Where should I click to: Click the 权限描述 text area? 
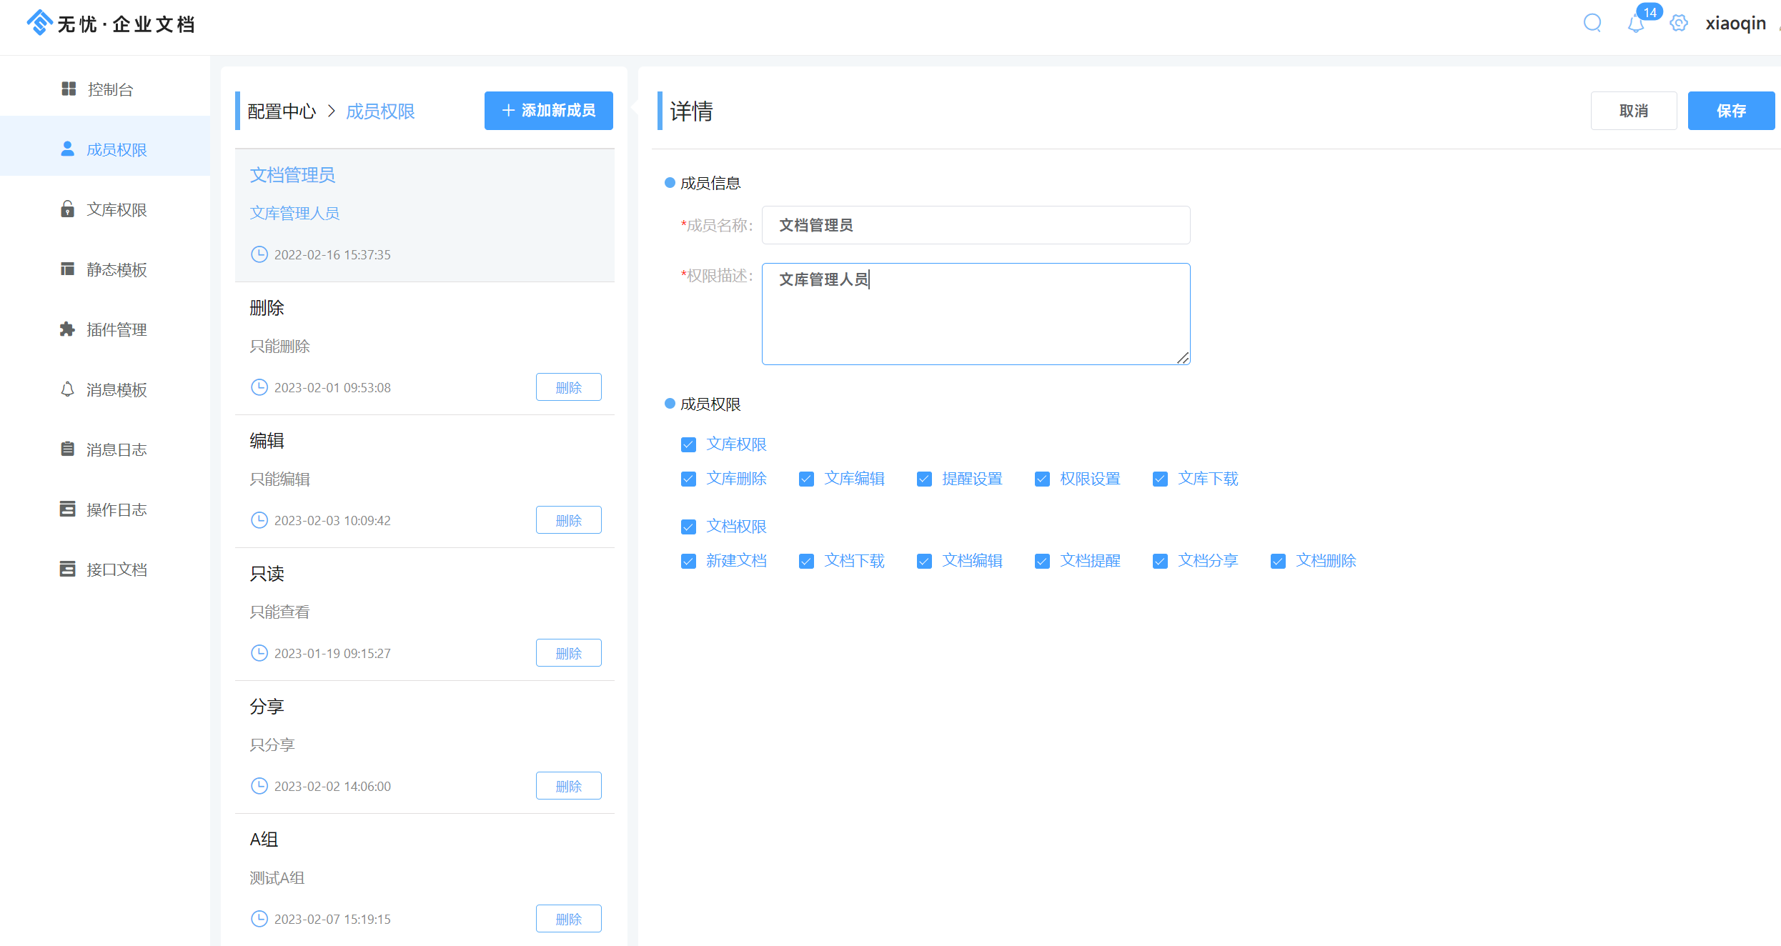pos(976,314)
